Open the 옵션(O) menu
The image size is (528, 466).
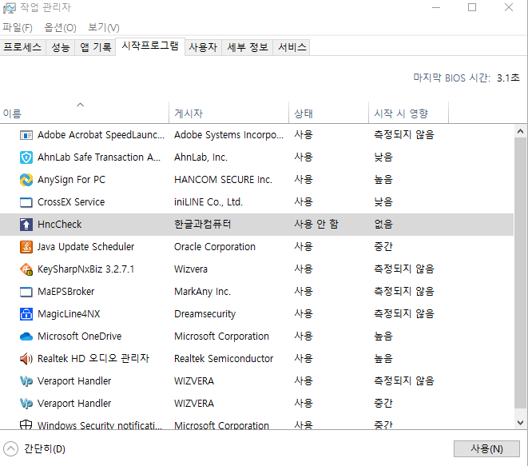tap(60, 27)
